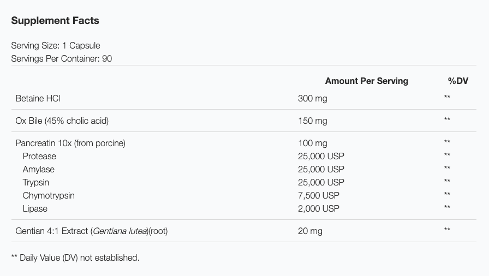Image resolution: width=489 pixels, height=276 pixels.
Task: Select the Pancreatin 10x (from porcine) label
Action: coord(70,143)
